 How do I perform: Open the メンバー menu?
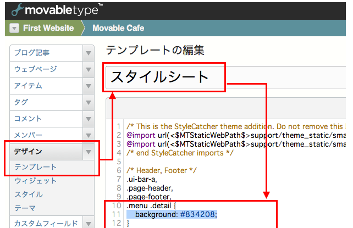point(46,135)
